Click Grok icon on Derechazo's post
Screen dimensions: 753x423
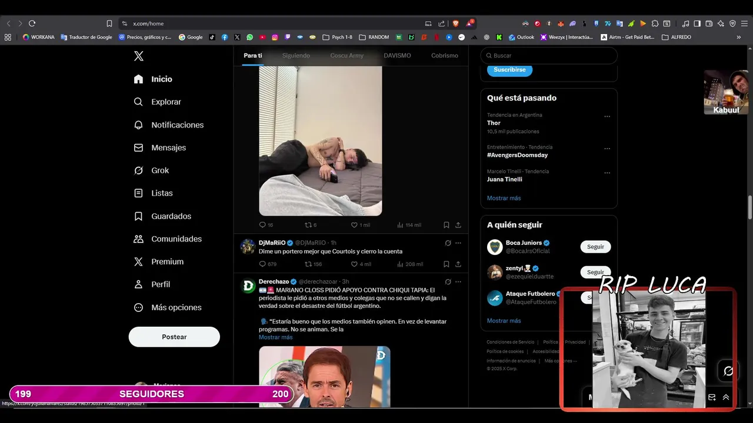point(448,282)
